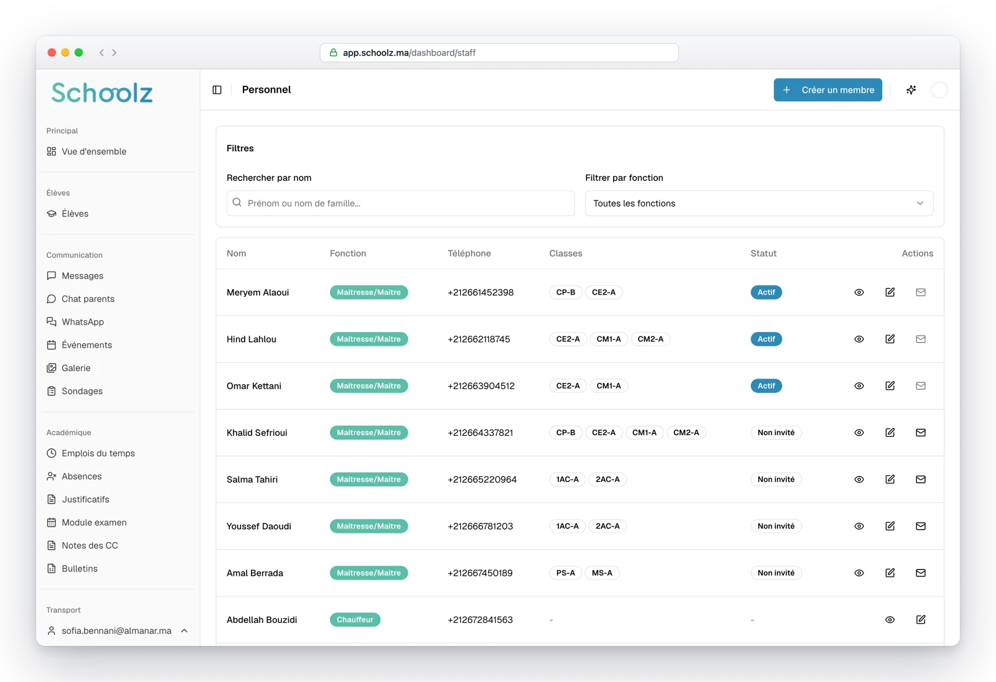This screenshot has height=682, width=996.
Task: Click the Schoolz logo
Action: pyautogui.click(x=102, y=93)
